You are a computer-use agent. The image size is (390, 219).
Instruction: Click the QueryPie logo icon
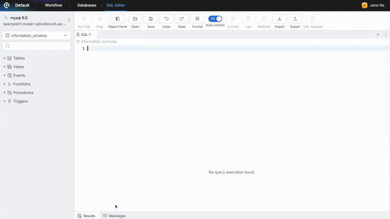[x=6, y=5]
